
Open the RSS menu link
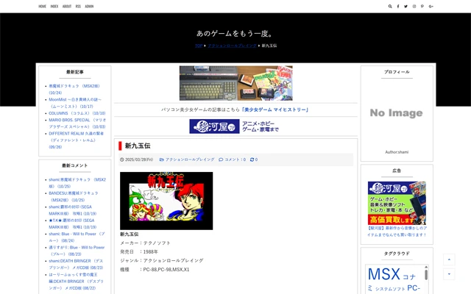[x=78, y=6]
